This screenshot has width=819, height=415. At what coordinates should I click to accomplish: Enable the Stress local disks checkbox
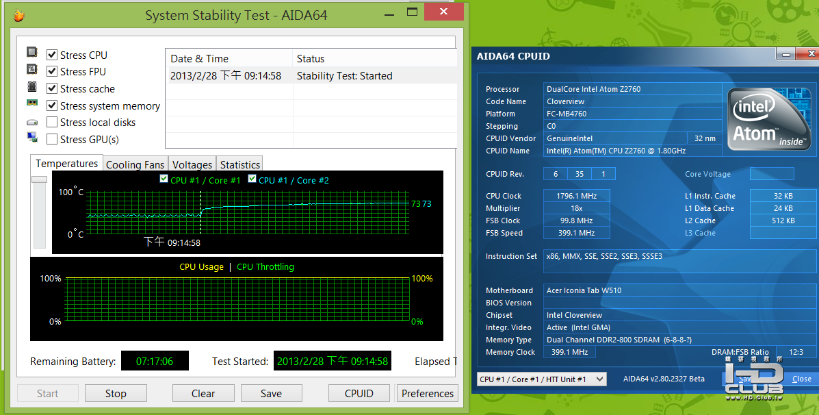(x=52, y=123)
